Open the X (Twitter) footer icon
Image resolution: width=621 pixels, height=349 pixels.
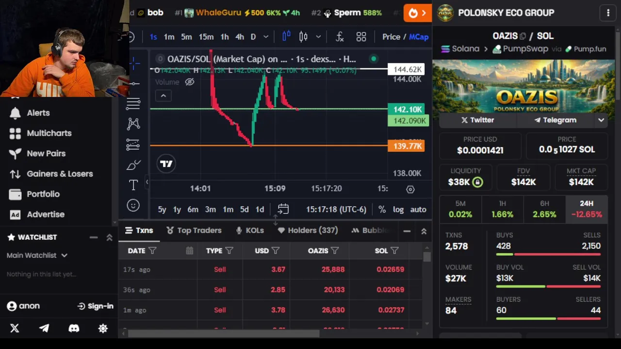pos(15,328)
